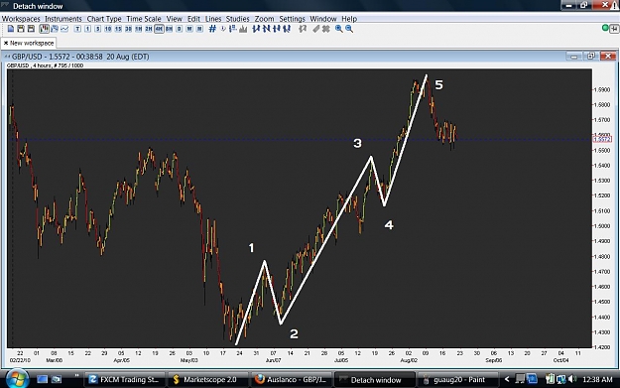The height and width of the screenshot is (388, 620).
Task: Click the gray eraser icon in toolbar
Action: [315, 29]
